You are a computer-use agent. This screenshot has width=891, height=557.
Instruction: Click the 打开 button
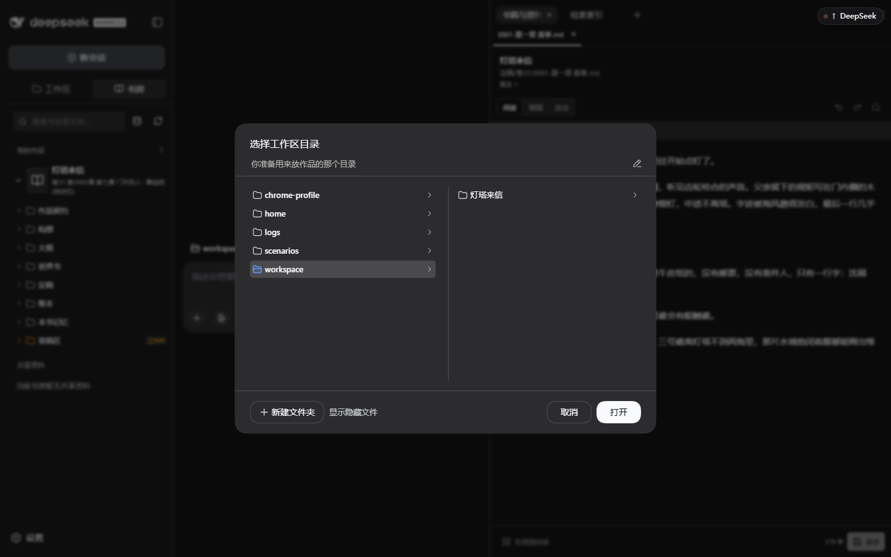(619, 412)
